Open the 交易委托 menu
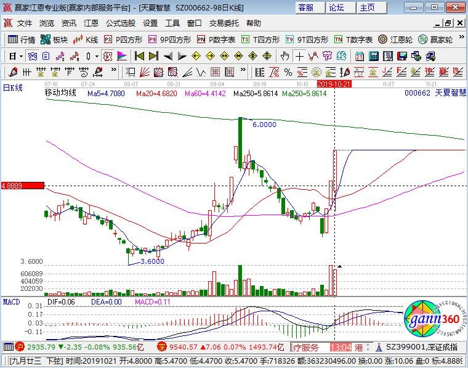Screen dimensions: 468x368 click(x=224, y=23)
